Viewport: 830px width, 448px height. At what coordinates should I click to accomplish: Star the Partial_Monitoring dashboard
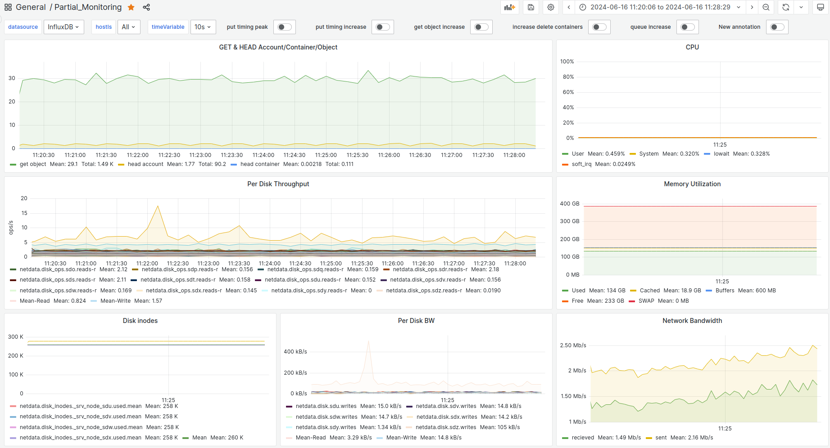(131, 7)
